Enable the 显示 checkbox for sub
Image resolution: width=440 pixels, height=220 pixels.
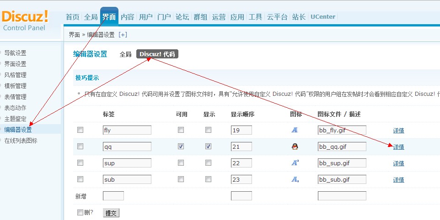(x=208, y=179)
